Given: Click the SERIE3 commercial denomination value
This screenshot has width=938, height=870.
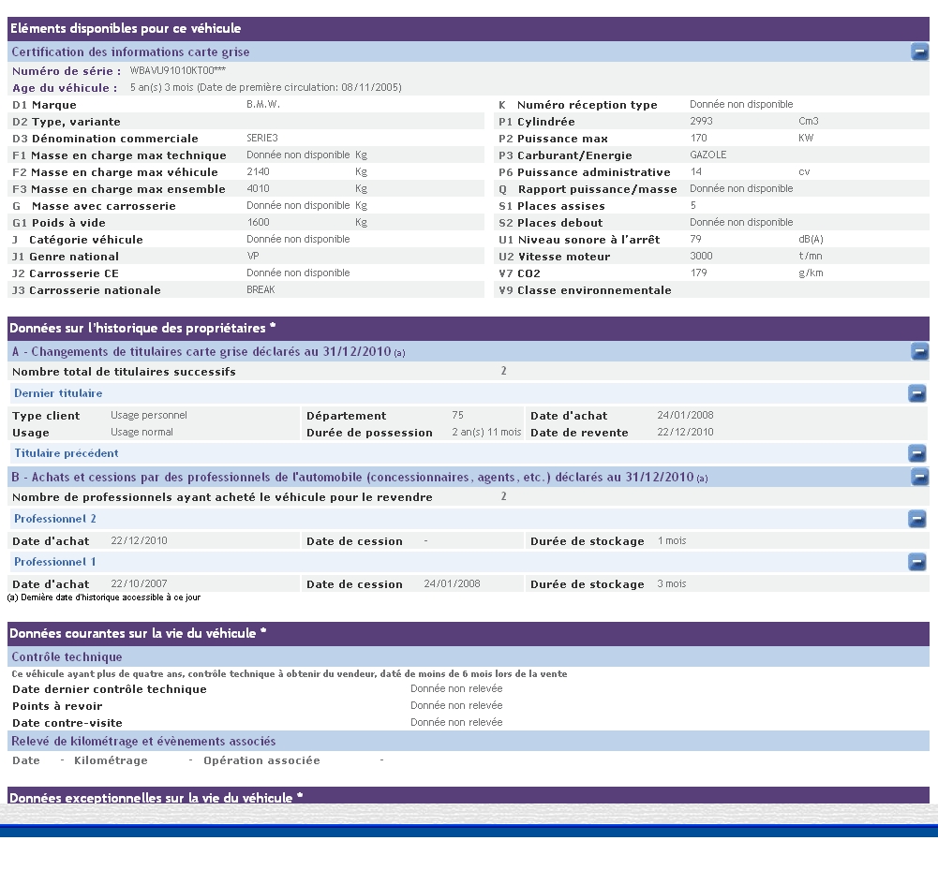Looking at the screenshot, I should click(x=262, y=138).
